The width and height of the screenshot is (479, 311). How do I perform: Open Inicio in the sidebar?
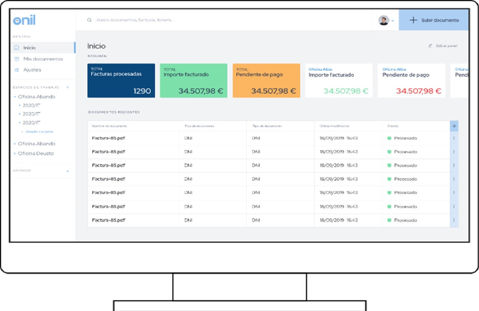(x=29, y=48)
